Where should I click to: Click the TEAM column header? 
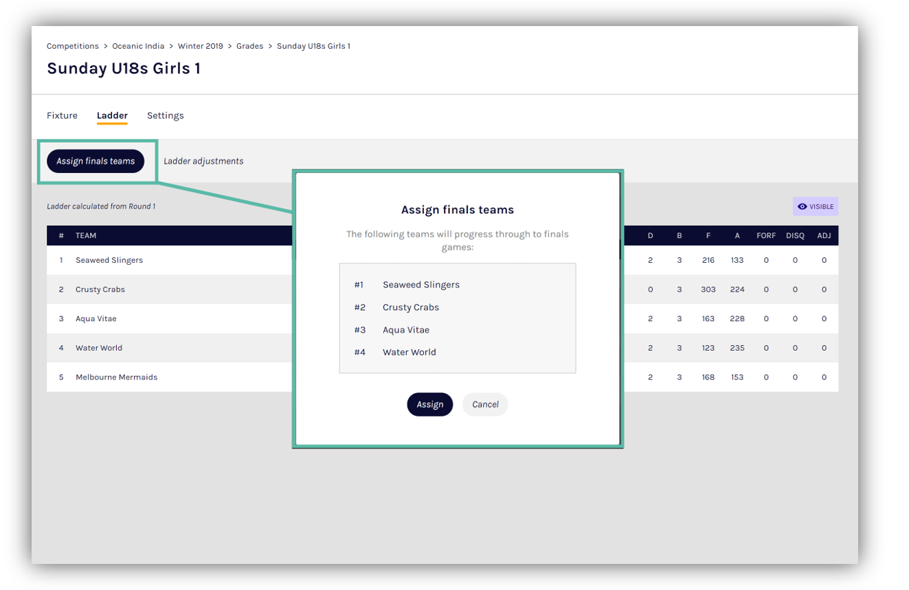click(x=86, y=235)
